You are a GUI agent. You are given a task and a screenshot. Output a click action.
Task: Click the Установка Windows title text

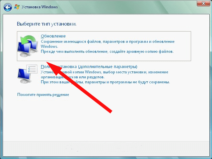39,7
